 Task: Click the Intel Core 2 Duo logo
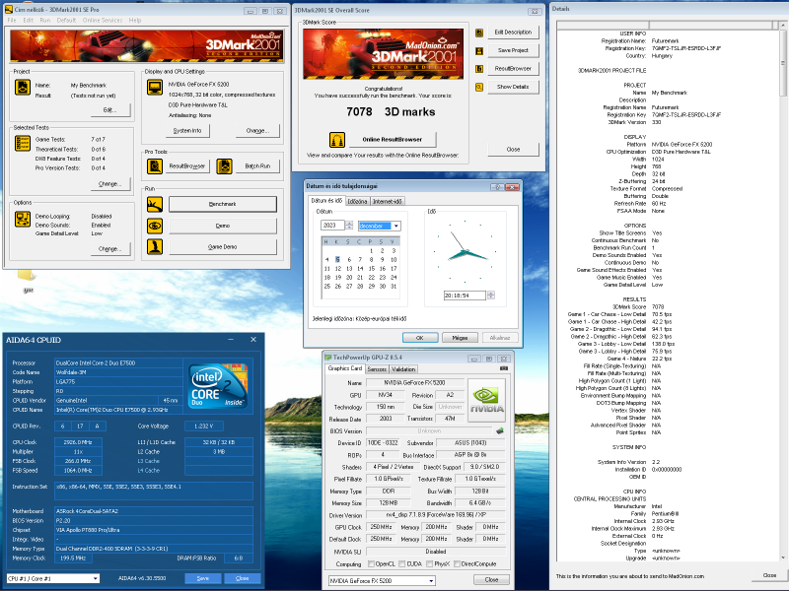pyautogui.click(x=217, y=386)
